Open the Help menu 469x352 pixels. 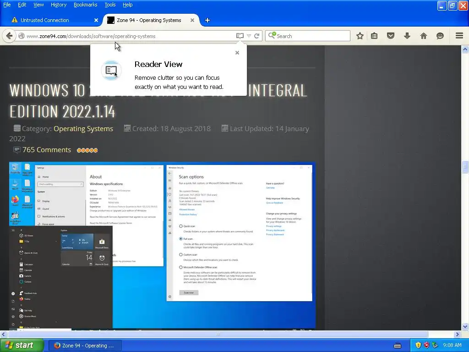(128, 5)
